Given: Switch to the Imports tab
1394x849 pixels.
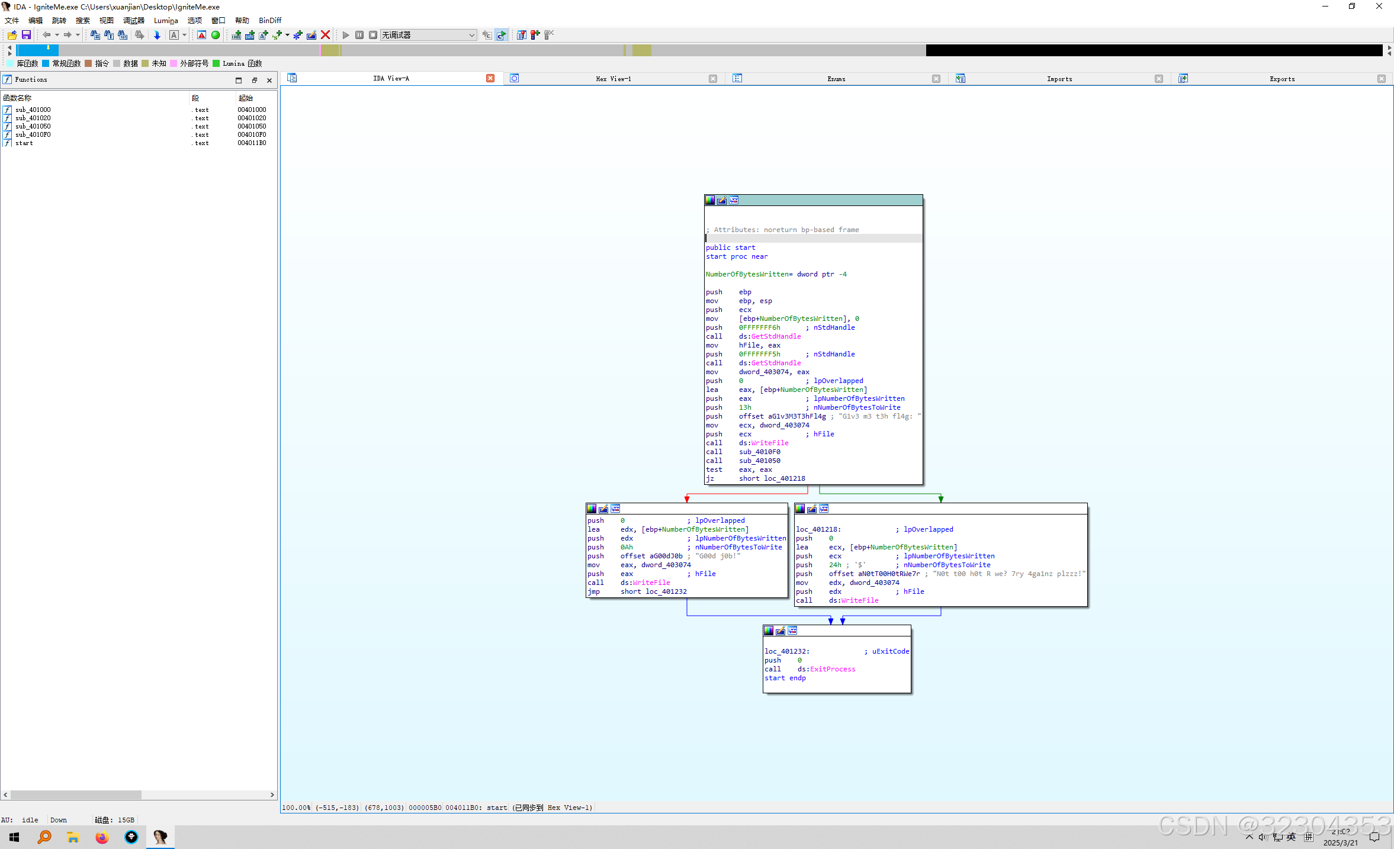Looking at the screenshot, I should 1059,79.
